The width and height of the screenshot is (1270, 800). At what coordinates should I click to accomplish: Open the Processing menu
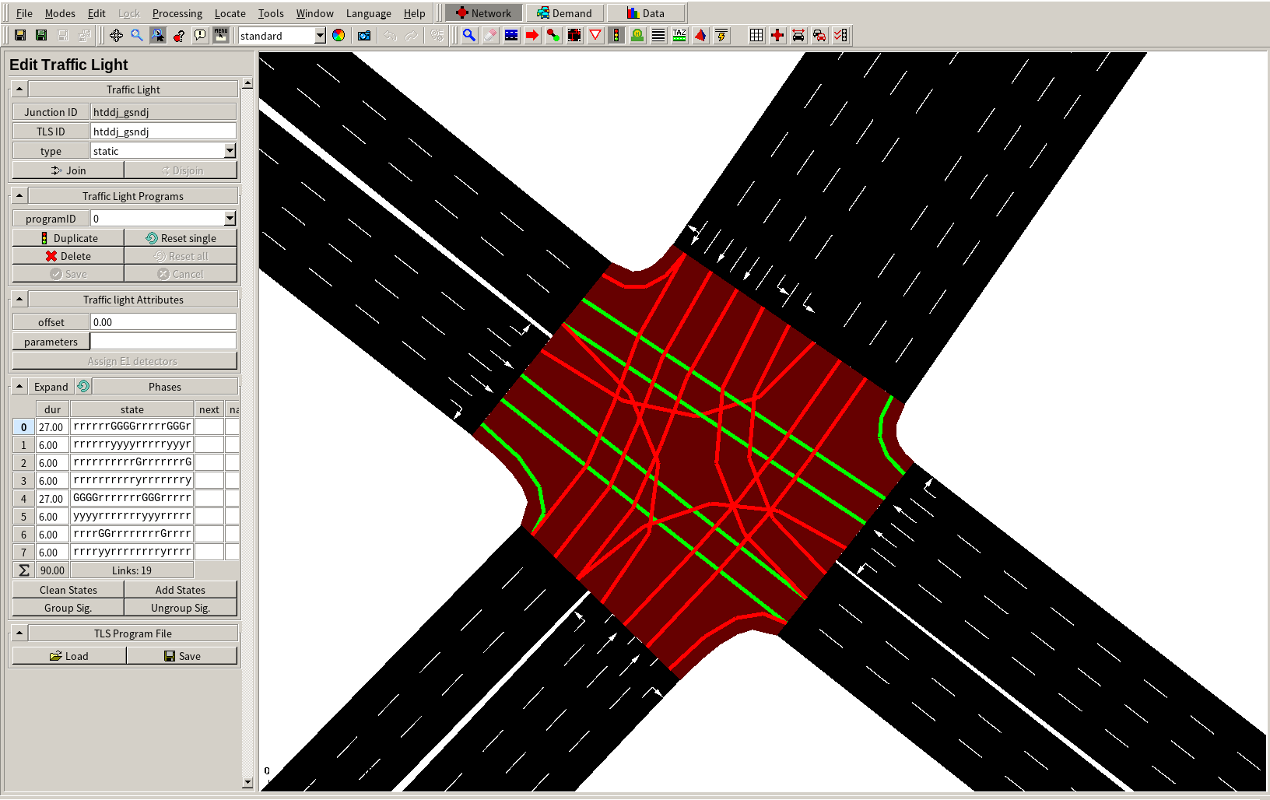177,13
